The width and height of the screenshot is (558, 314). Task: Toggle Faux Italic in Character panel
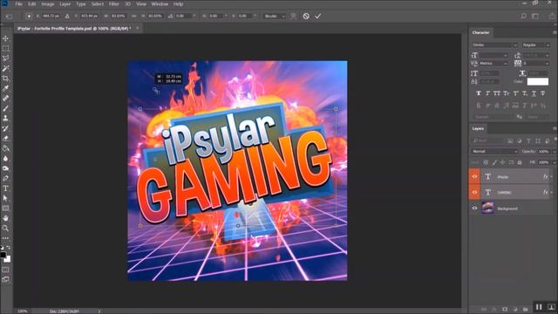point(487,93)
